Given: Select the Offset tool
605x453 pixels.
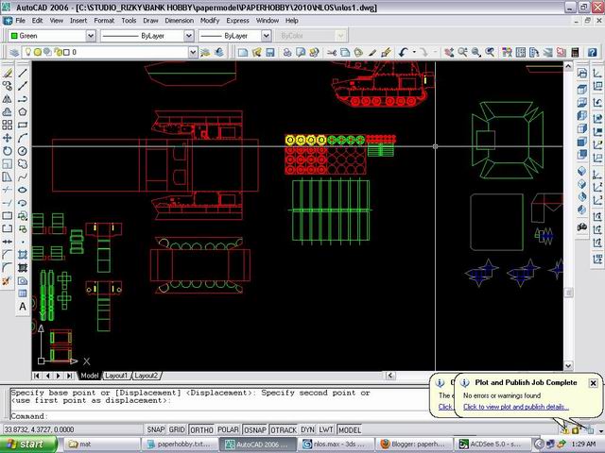Looking at the screenshot, I should (8, 112).
